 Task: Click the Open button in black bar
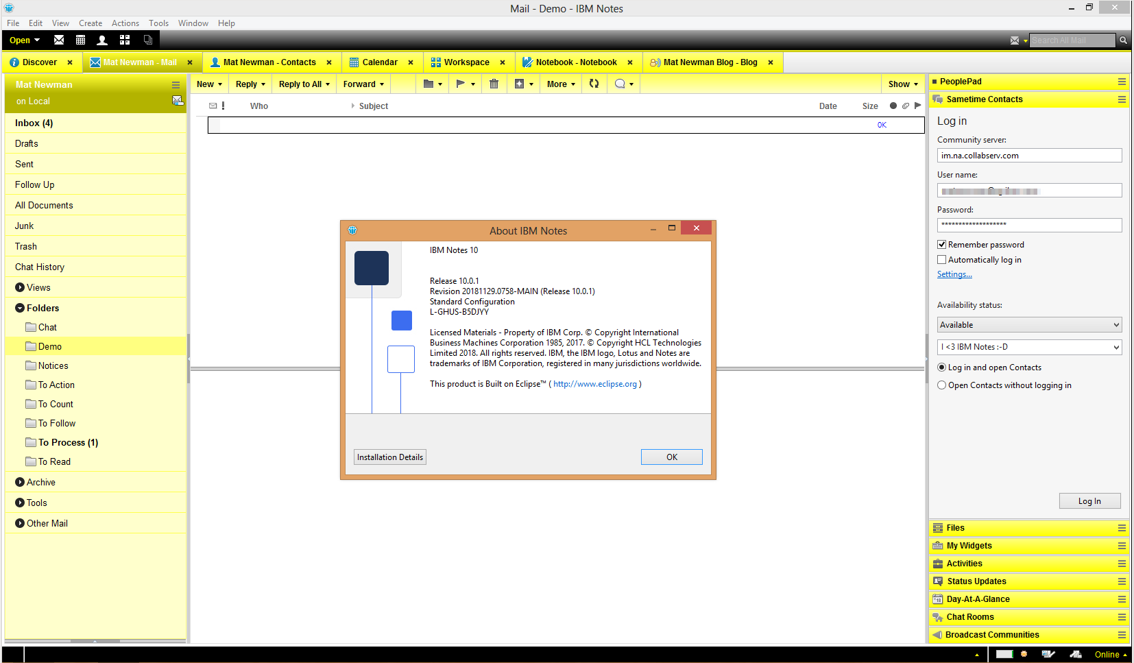25,40
